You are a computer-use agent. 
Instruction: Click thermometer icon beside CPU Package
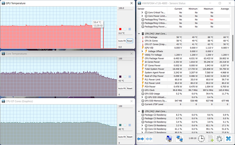[x=143, y=37]
